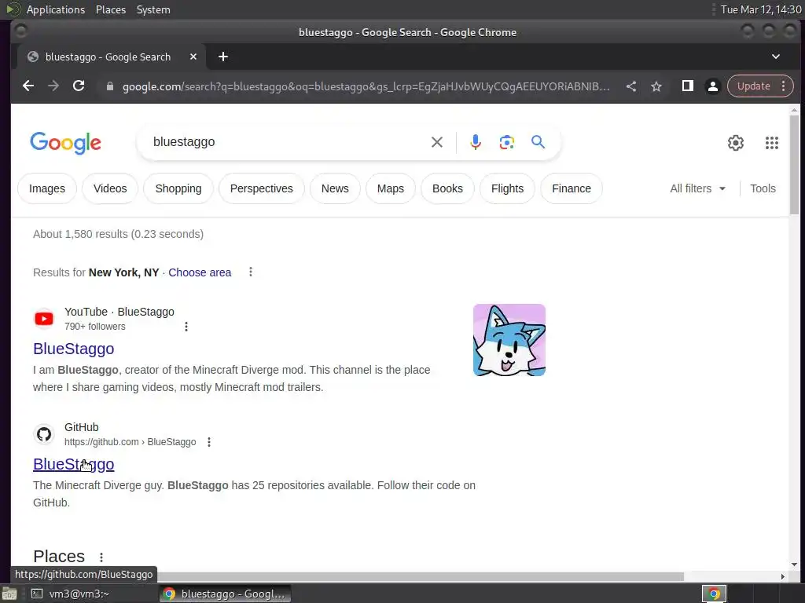Reload the current page
Image resolution: width=805 pixels, height=603 pixels.
tap(79, 86)
